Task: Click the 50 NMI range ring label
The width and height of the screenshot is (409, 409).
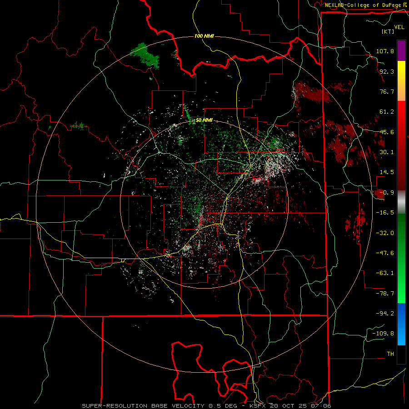Action: tap(204, 120)
